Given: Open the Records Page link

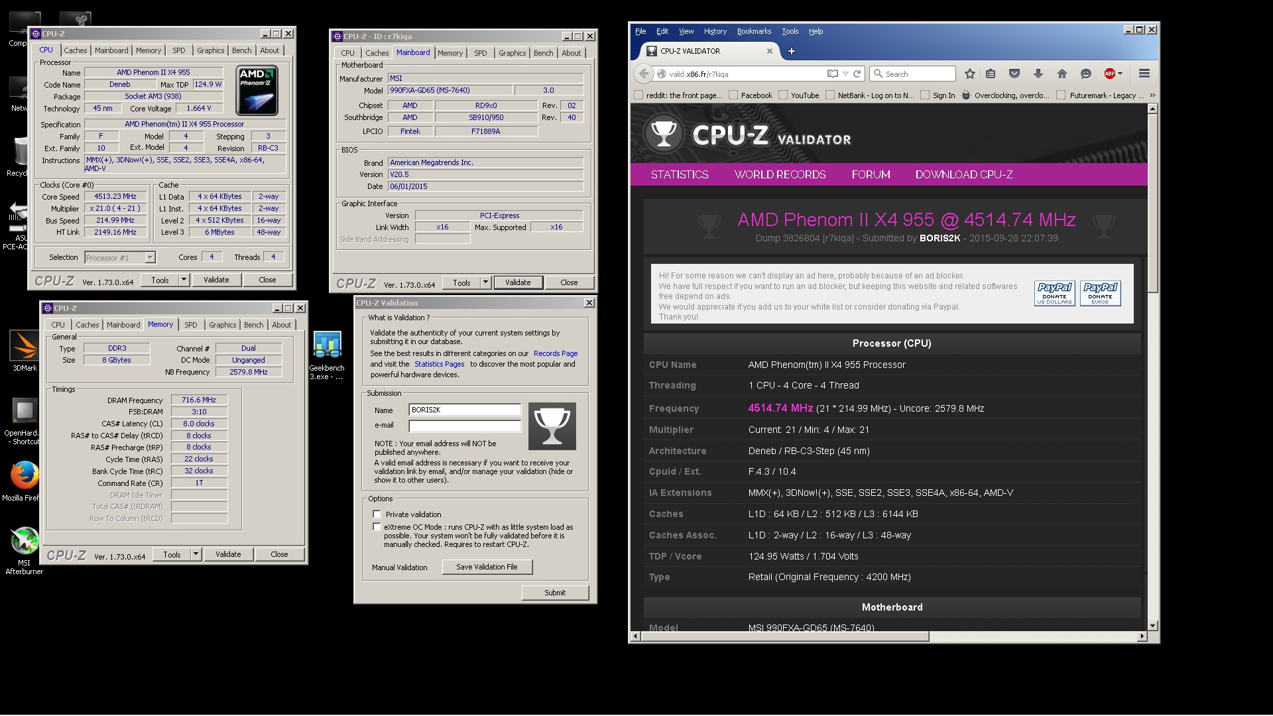Looking at the screenshot, I should (556, 353).
